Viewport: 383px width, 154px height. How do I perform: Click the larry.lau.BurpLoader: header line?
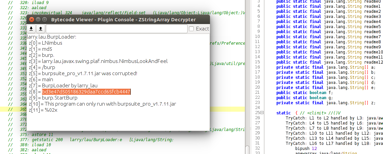(51, 37)
